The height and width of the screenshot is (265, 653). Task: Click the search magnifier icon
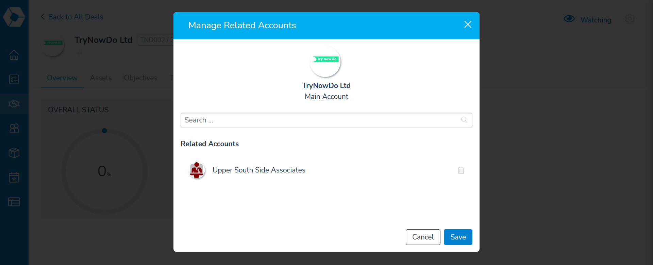464,120
